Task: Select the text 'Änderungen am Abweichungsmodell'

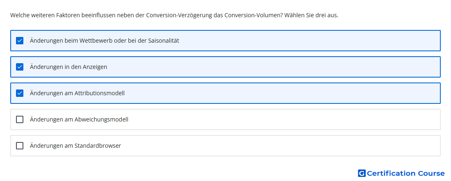Action: 79,119
